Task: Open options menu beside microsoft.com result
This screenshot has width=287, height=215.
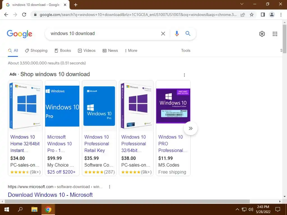Action: 110,187
